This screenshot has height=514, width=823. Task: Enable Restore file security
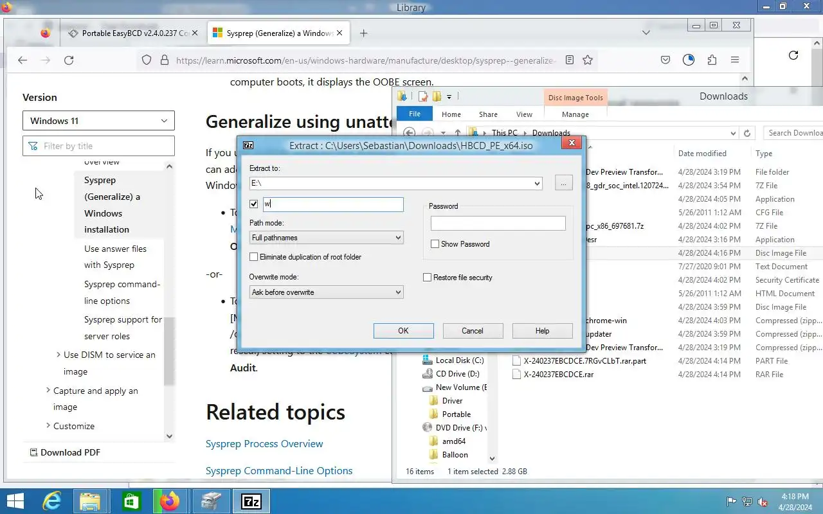428,278
